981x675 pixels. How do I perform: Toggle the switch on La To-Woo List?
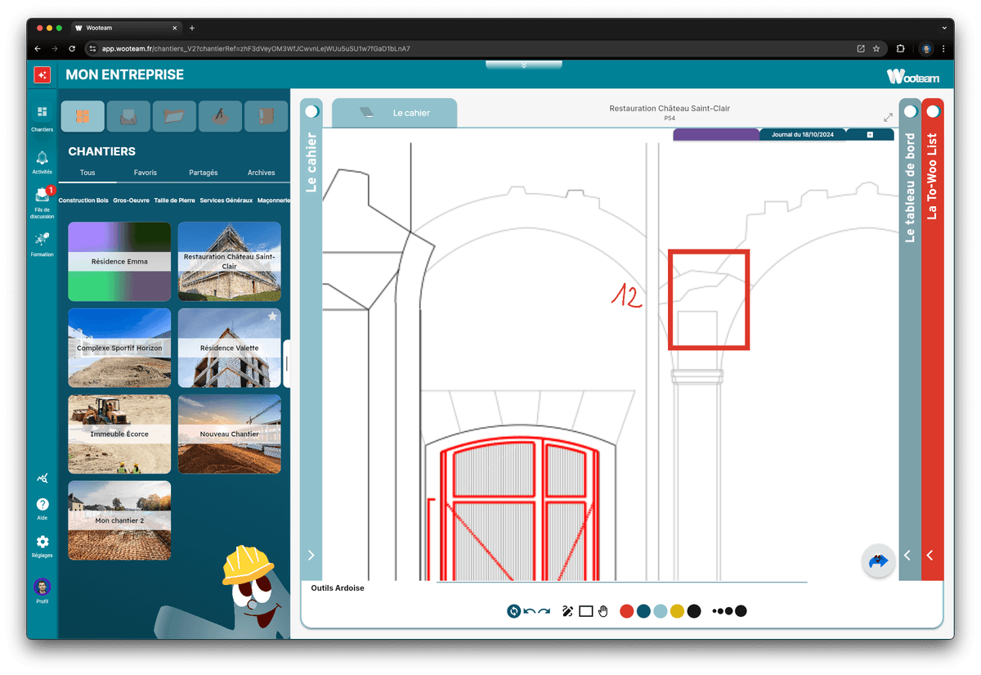[933, 111]
